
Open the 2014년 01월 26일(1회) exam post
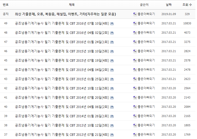[x=62, y=116]
